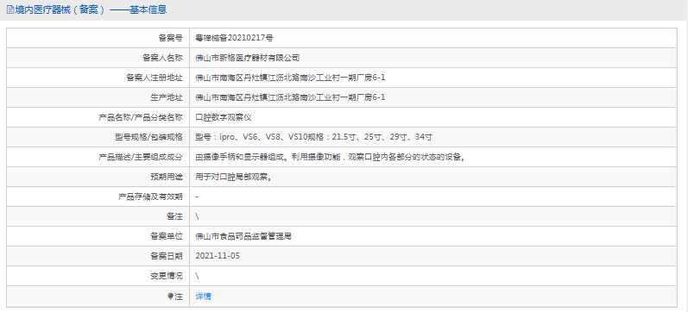Select the filing number 粤禅械备20210217号
The height and width of the screenshot is (312, 688).
(x=234, y=38)
